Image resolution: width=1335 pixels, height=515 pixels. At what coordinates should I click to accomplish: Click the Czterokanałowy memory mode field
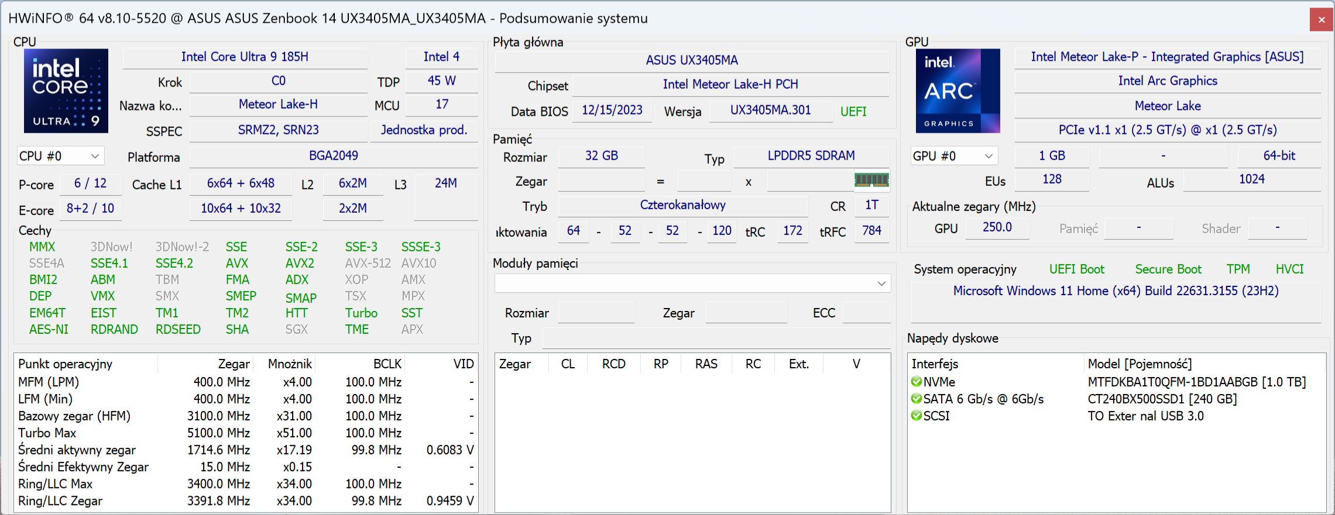(683, 205)
